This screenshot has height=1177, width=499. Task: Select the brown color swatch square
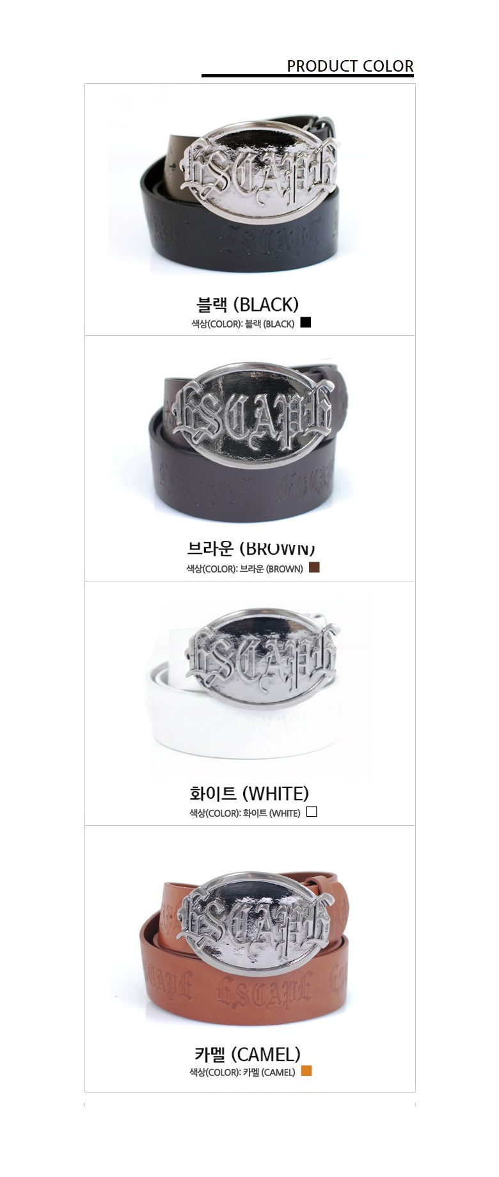314,567
